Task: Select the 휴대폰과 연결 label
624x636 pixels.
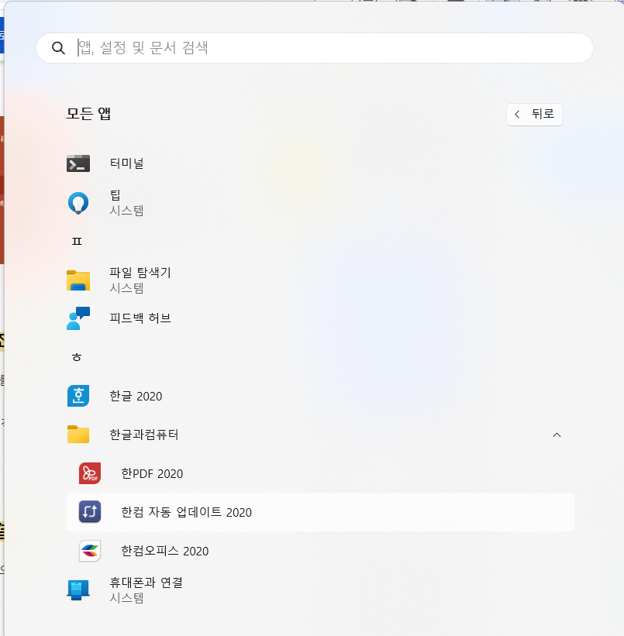Action: point(146,583)
